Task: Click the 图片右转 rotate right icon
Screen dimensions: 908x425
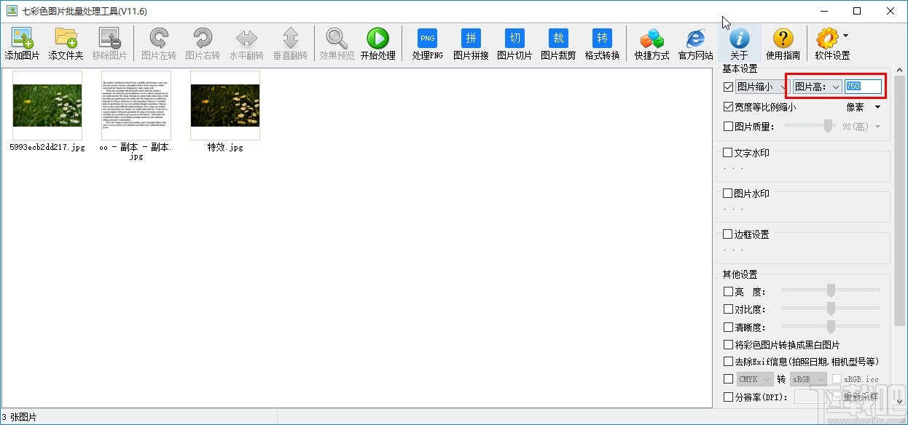Action: click(203, 44)
